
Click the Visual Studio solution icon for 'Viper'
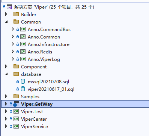(9, 7)
